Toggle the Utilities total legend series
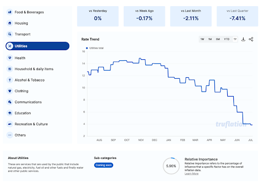262x184 pixels. coord(95,48)
